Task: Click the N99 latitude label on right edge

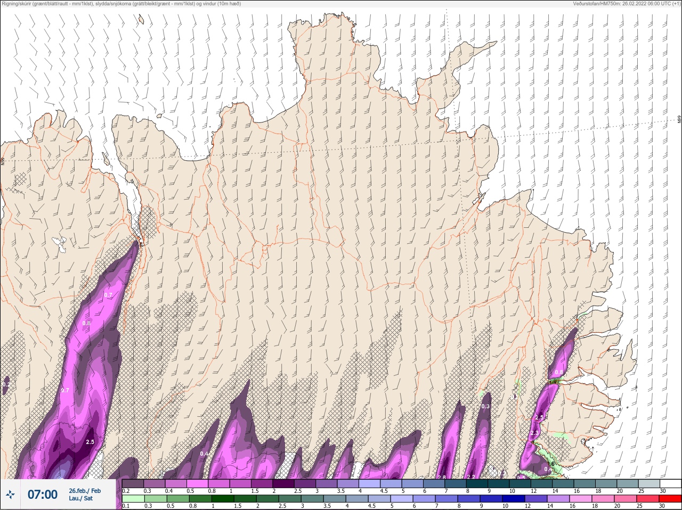Action: pos(679,120)
